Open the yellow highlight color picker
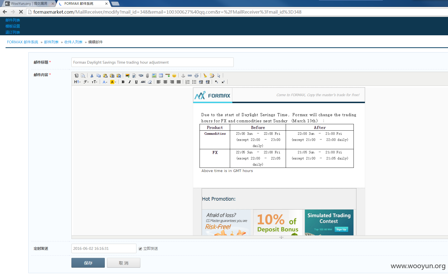Viewport: 448px width, 274px height. (113, 82)
